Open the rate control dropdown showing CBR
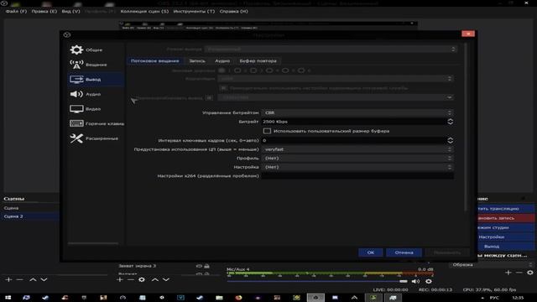This screenshot has height=302, width=537. (357, 112)
